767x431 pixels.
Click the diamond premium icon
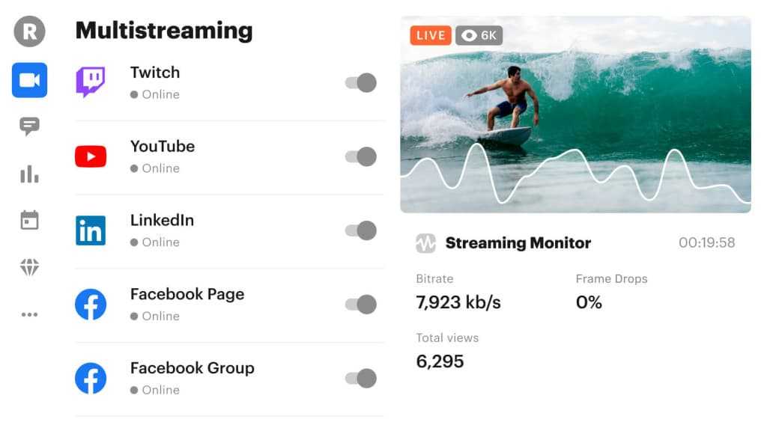tap(29, 267)
